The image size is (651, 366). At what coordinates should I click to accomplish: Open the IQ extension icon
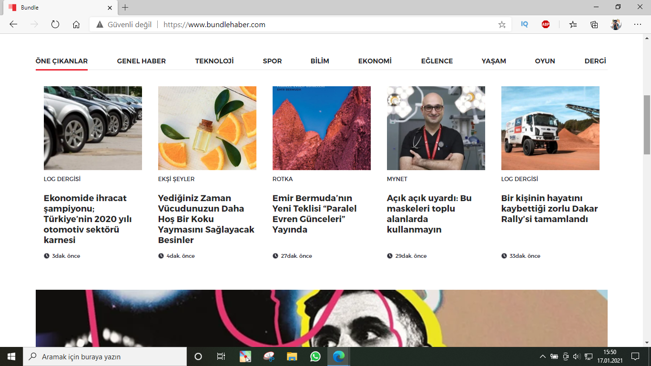click(x=524, y=24)
